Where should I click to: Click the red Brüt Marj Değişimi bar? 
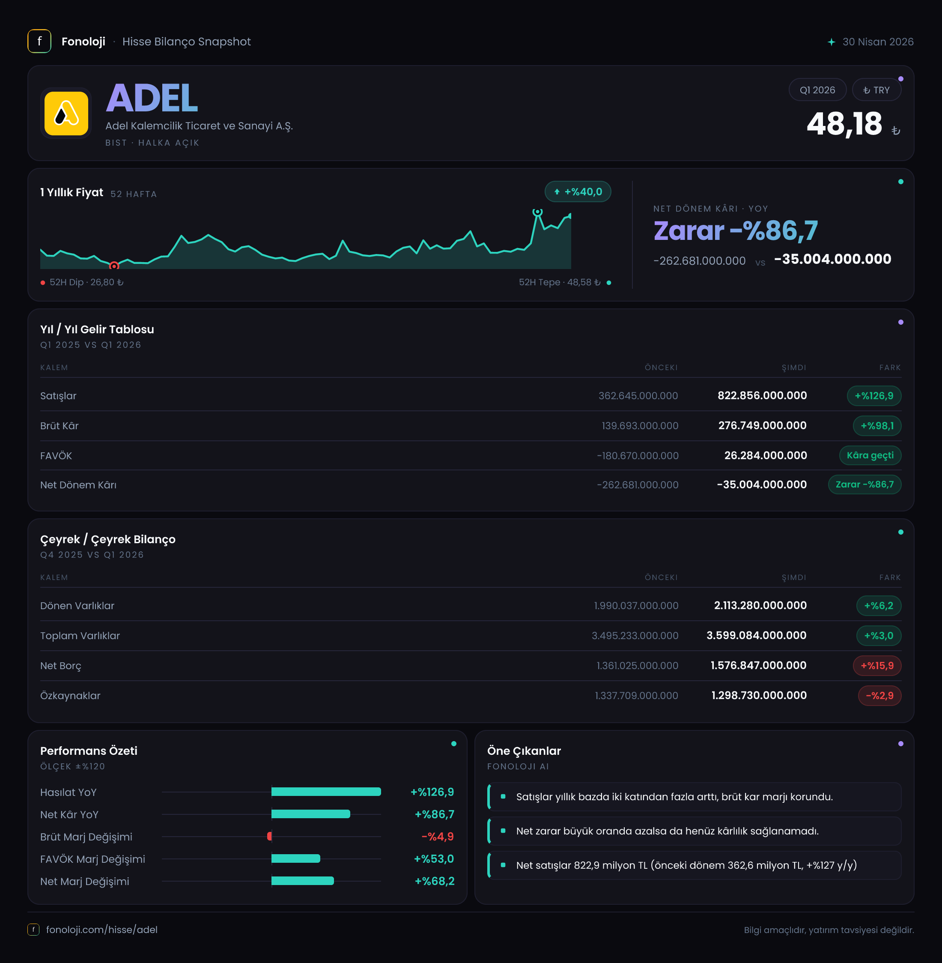tap(270, 836)
